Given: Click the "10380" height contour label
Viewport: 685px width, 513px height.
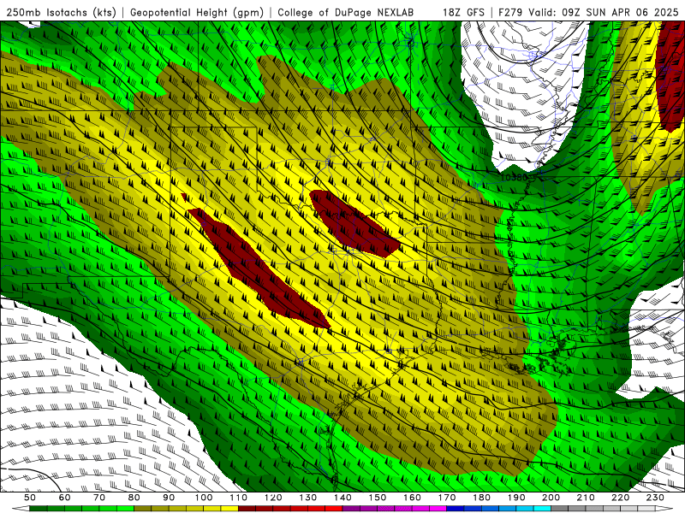Looking at the screenshot, I should tap(514, 177).
